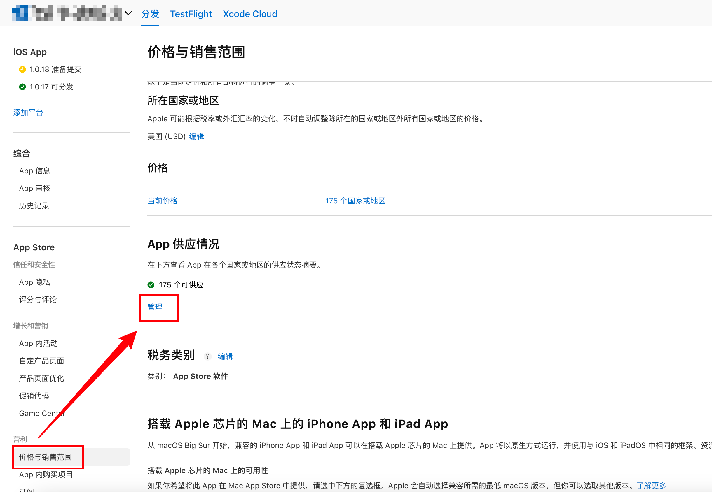Click the blurred app icon at top left
Image resolution: width=712 pixels, height=492 pixels.
click(x=20, y=13)
